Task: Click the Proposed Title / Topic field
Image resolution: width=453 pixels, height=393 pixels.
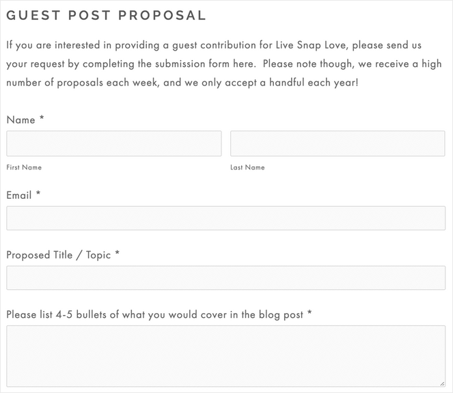Action: coord(225,278)
